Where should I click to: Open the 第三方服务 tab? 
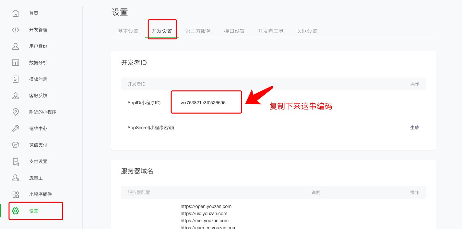click(x=198, y=31)
